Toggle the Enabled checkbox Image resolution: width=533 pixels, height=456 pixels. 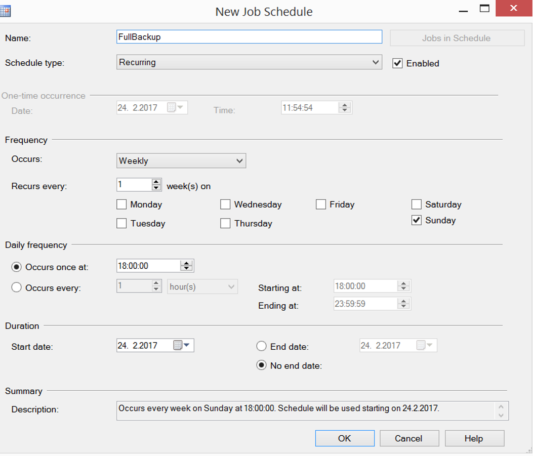tap(398, 63)
